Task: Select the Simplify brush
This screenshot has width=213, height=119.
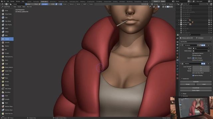Action: [x=7, y=99]
